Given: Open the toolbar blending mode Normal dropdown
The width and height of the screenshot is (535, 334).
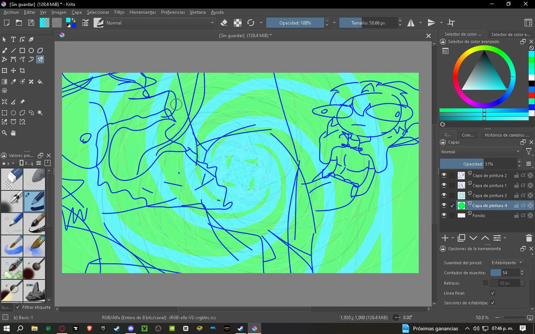Looking at the screenshot, I should 160,23.
